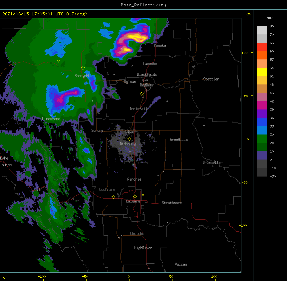
Task: Click the Calgary city label
Action: click(133, 201)
